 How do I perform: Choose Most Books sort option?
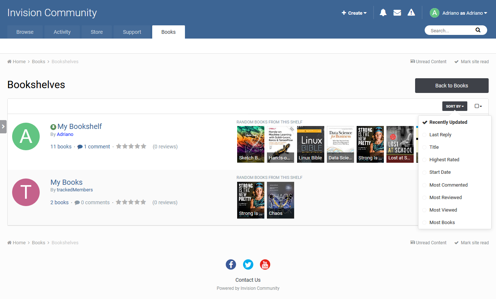[x=442, y=223]
